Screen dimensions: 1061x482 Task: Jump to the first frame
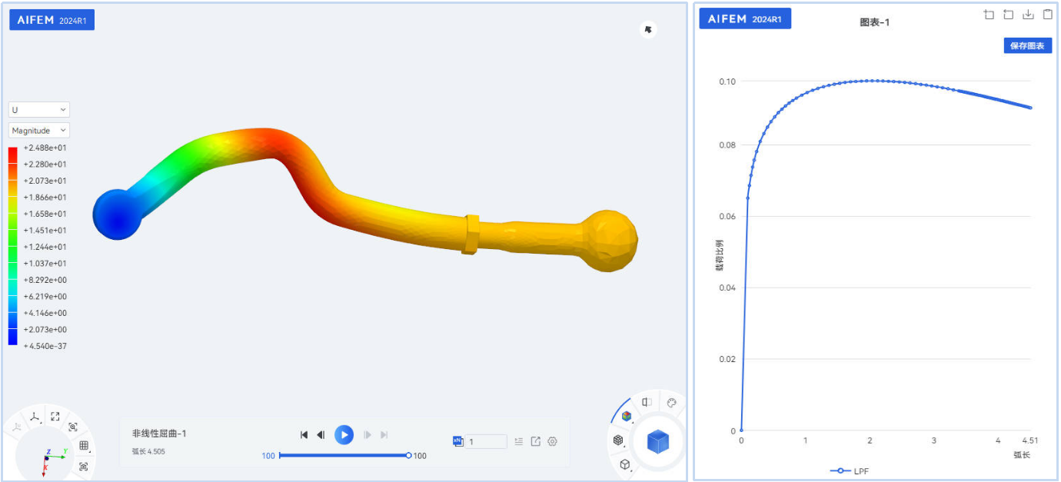(304, 435)
